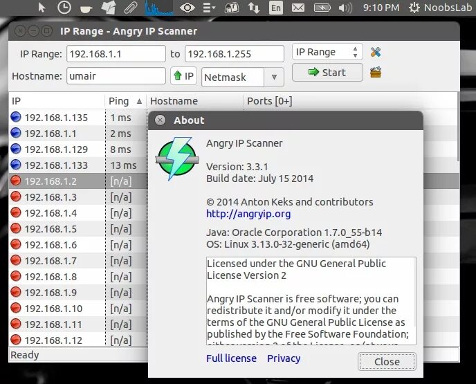Click inside the GPL license text box
This screenshot has width=476, height=384.
311,301
